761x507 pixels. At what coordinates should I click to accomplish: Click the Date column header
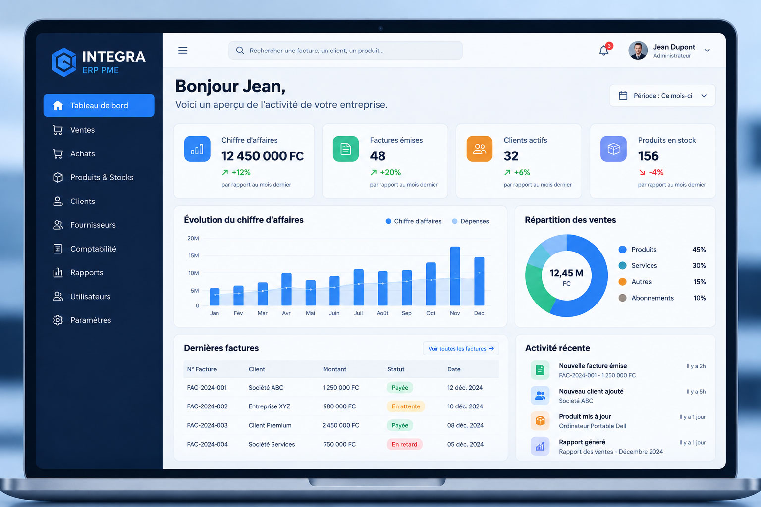(x=454, y=369)
